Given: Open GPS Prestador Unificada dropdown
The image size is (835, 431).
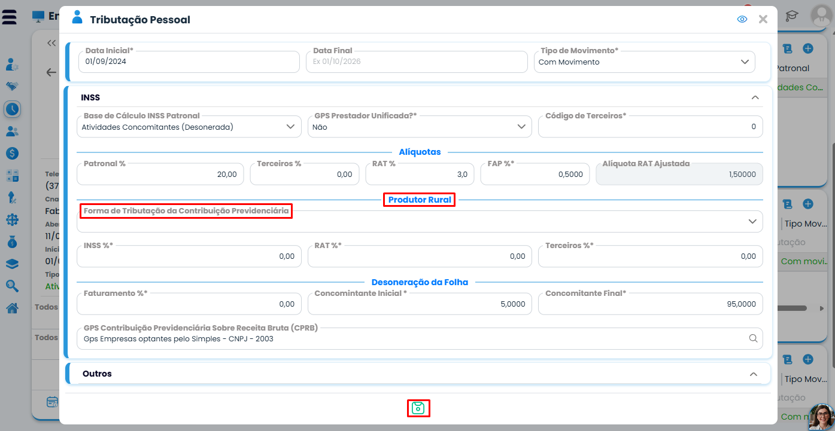Looking at the screenshot, I should tap(420, 127).
